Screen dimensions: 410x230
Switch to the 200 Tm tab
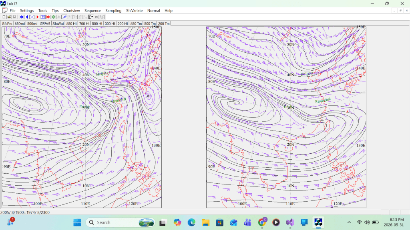[x=164, y=24]
